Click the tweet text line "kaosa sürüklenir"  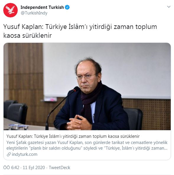(27, 36)
